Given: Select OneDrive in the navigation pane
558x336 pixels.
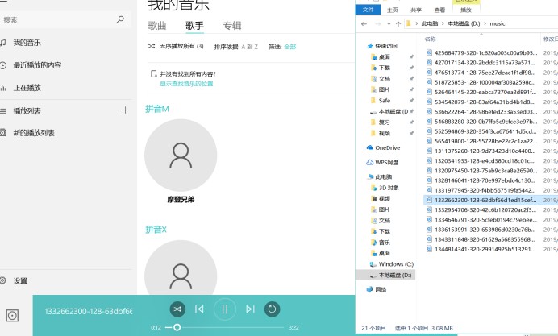Looking at the screenshot, I should 387,148.
